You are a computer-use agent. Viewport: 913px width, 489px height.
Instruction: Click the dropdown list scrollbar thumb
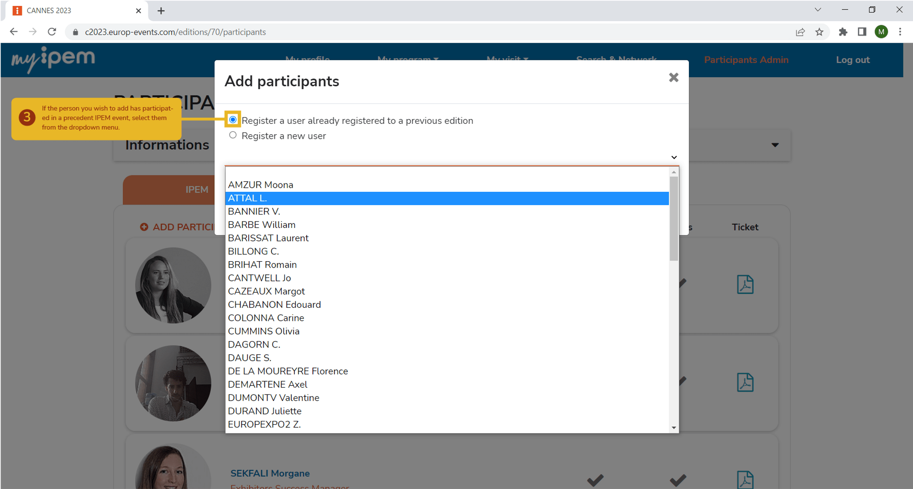pos(674,218)
